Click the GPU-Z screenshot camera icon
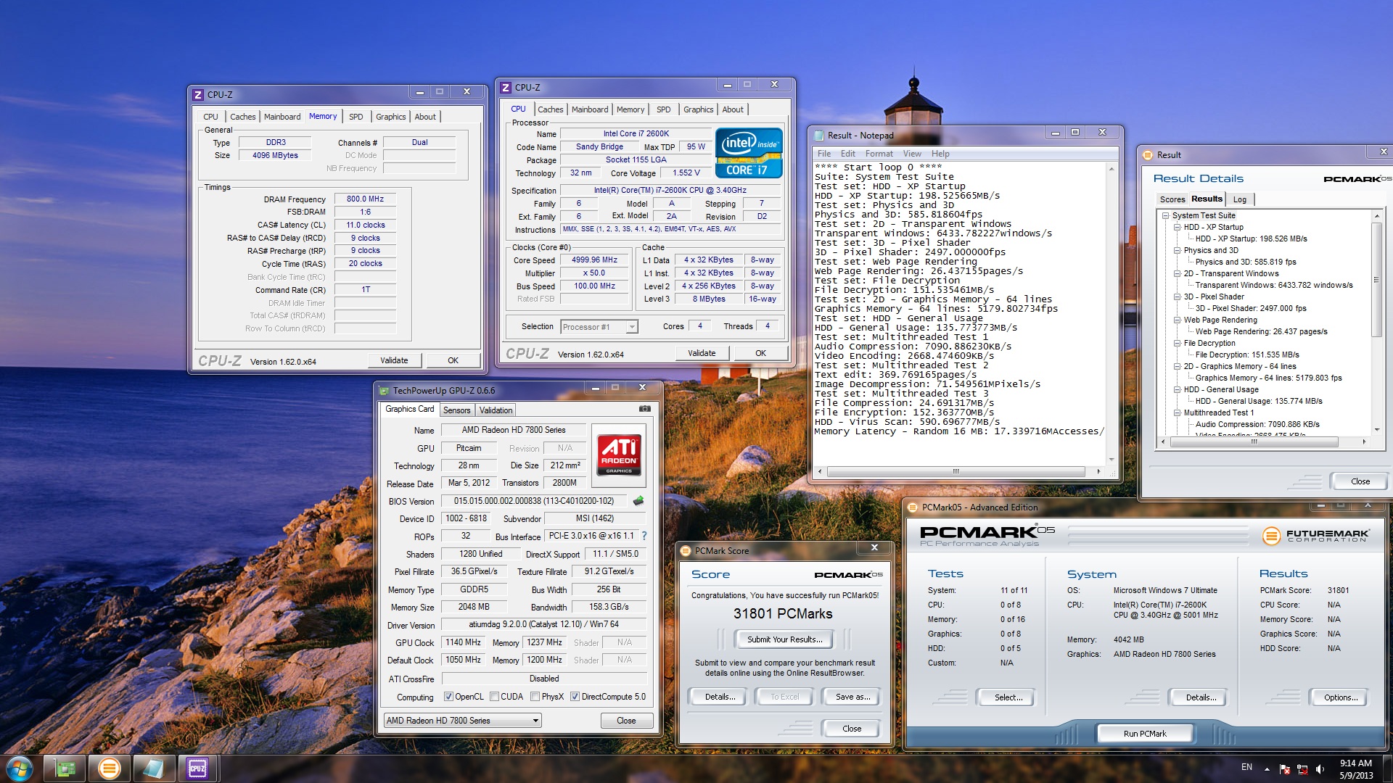 644,409
